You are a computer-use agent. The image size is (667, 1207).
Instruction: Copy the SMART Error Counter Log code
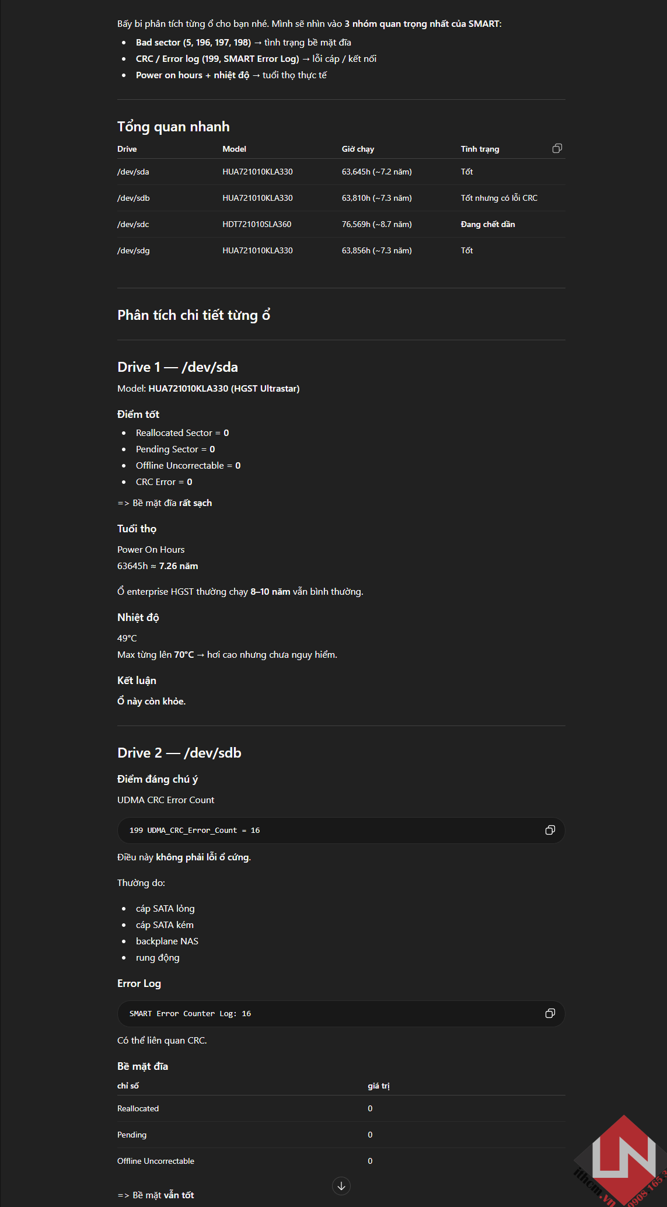point(550,1013)
